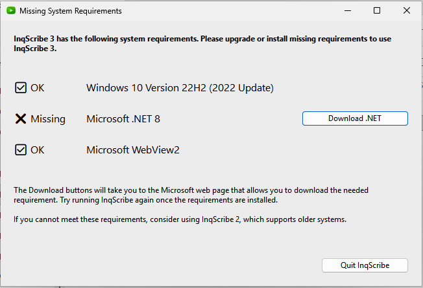Maximize the Missing System Requirements window
The image size is (423, 288).
coord(377,11)
